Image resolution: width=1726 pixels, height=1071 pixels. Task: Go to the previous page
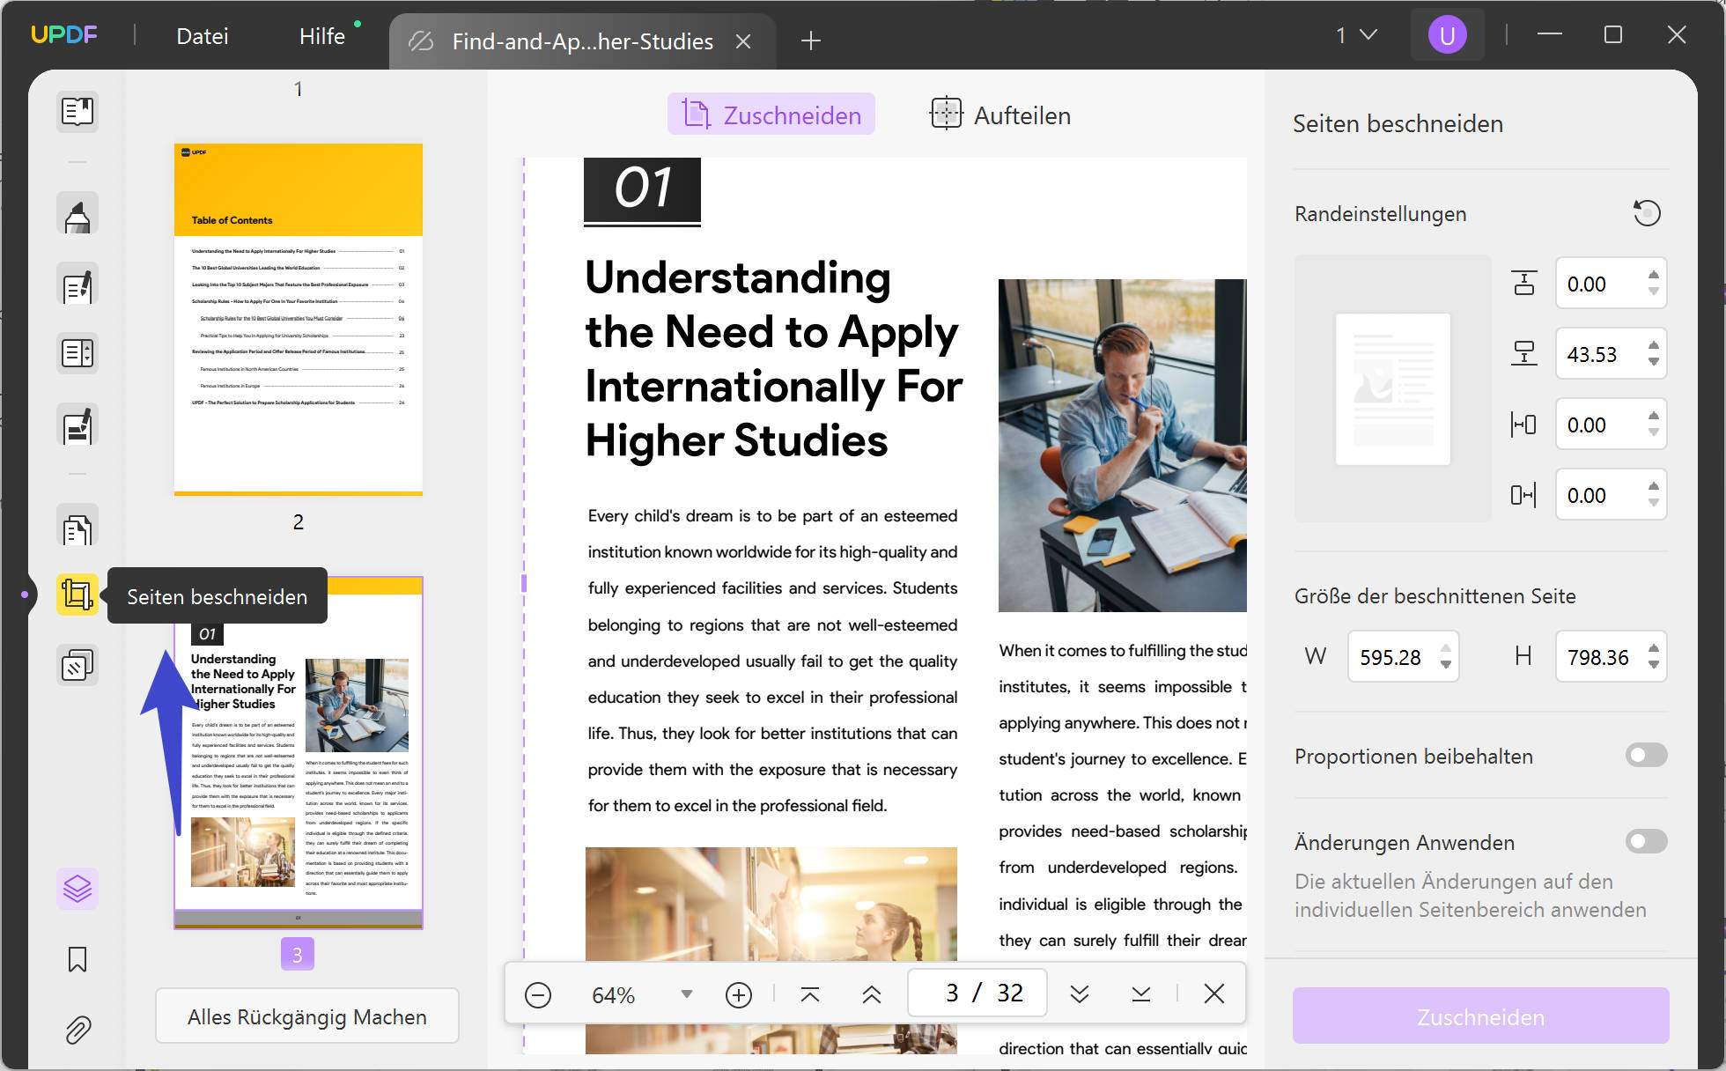[872, 994]
